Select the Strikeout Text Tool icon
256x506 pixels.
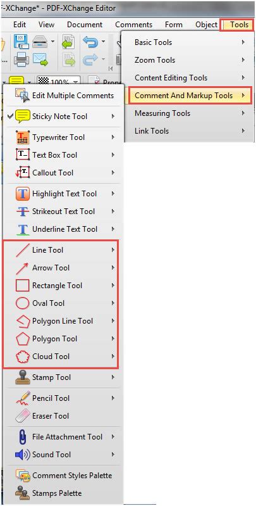pyautogui.click(x=23, y=212)
